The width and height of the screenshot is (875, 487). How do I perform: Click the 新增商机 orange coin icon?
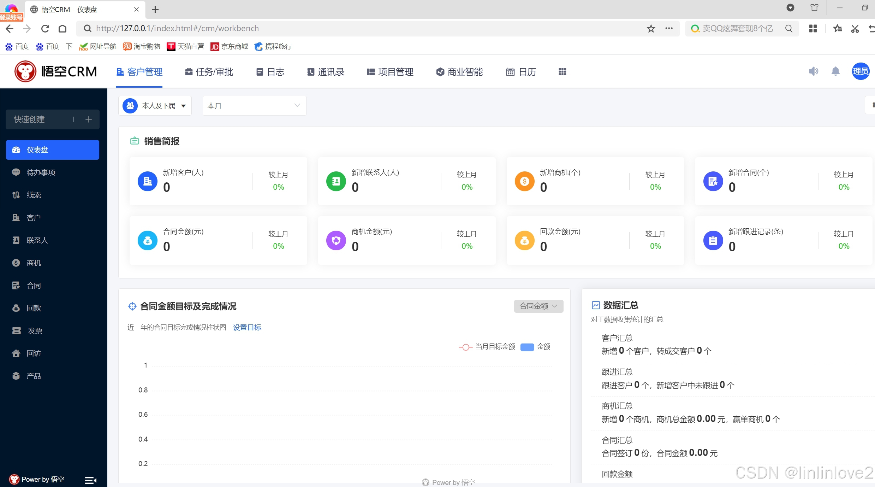click(x=524, y=181)
